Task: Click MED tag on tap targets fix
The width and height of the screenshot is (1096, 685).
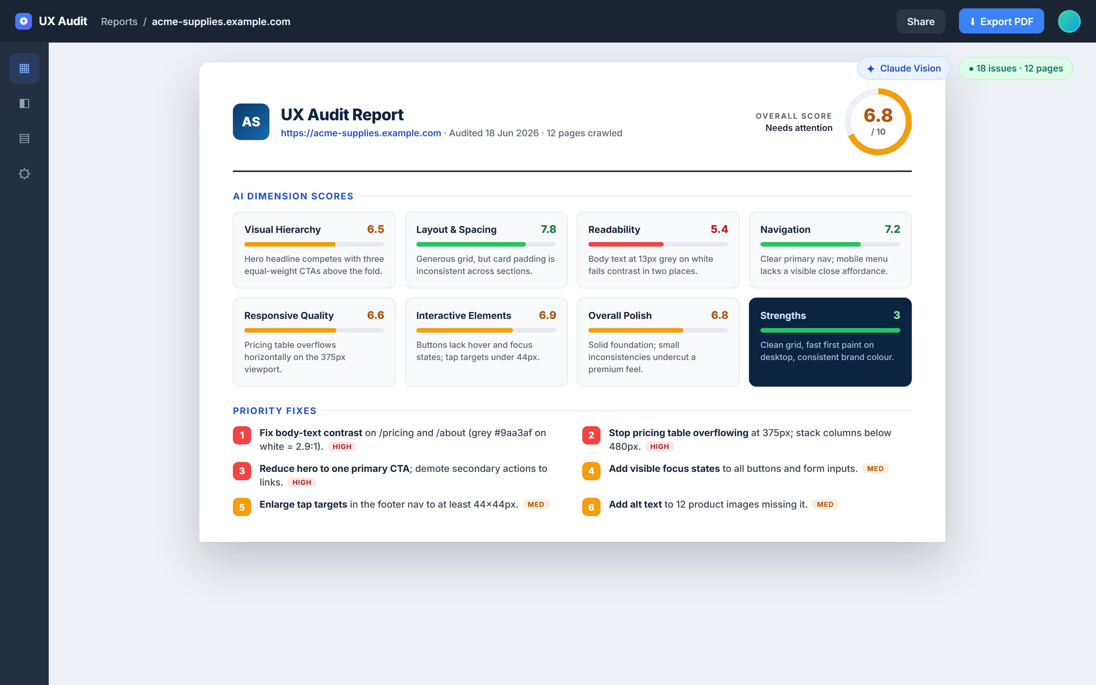Action: [x=536, y=505]
